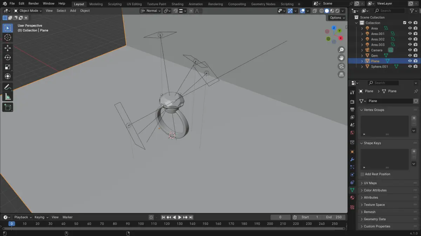
Task: Toggle the Collection exclude checkbox
Action: click(405, 23)
